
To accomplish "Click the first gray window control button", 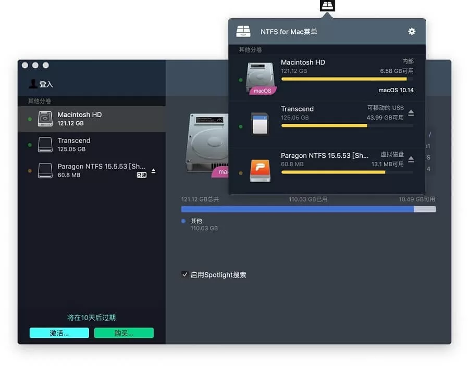I will [25, 65].
